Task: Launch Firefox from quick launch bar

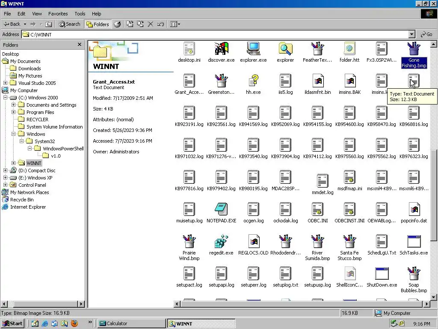Action: click(74, 323)
